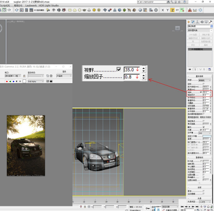Open the RGB Alpha channel dropdown

click(x=36, y=81)
